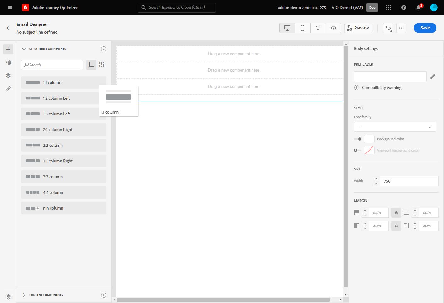444x303 pixels.
Task: Click the add components plus icon
Action: [x=8, y=49]
